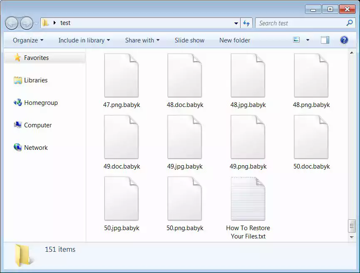This screenshot has height=273, width=360.
Task: Maximize the test window
Action: [330, 10]
